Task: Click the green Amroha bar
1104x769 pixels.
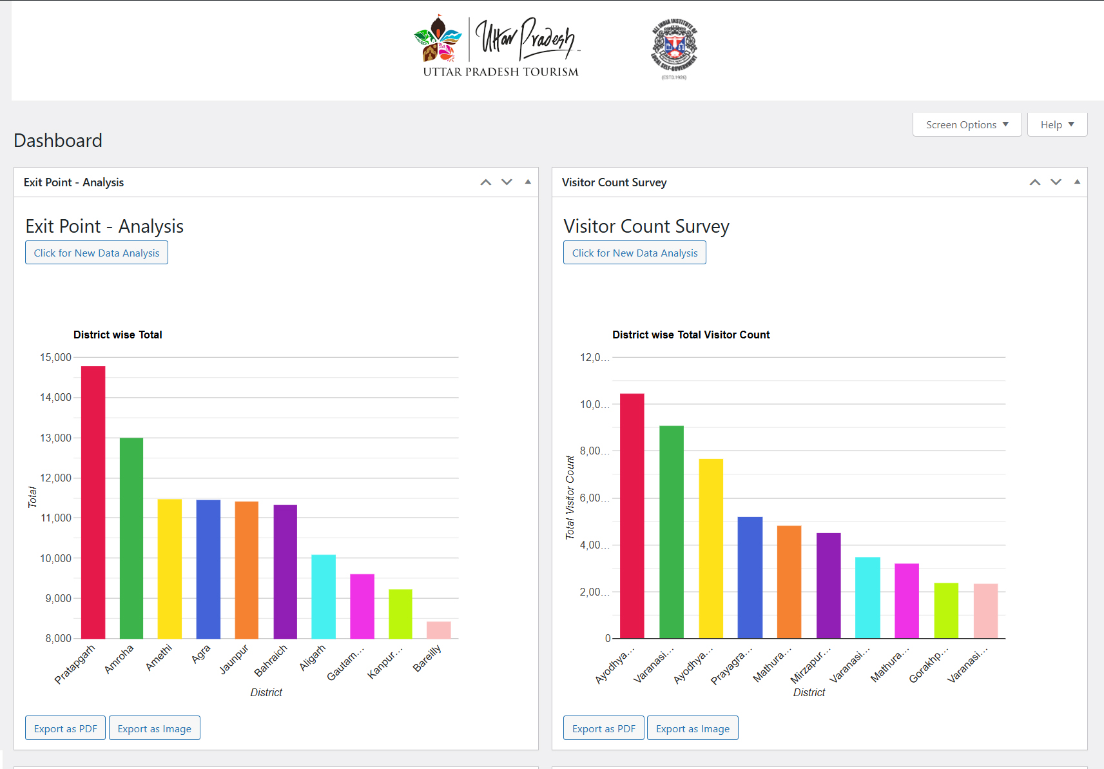Action: (131, 538)
